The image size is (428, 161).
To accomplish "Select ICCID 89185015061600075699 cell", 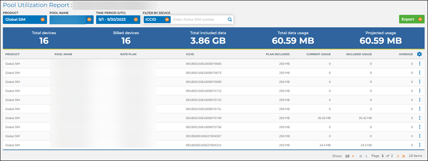I will pos(203,82).
